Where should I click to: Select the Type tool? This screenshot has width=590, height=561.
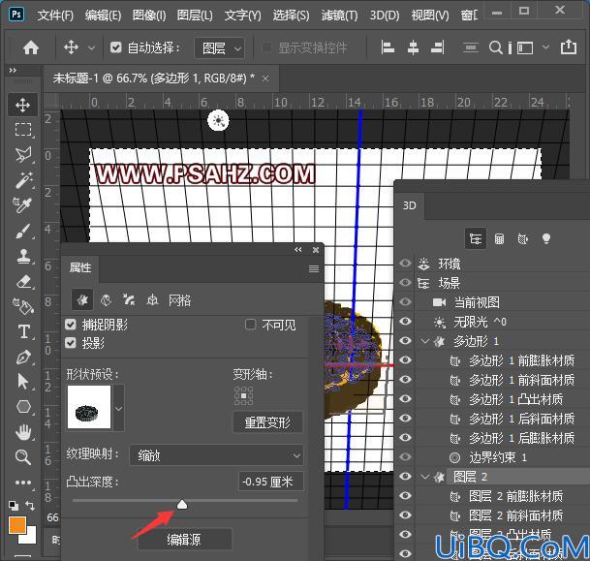coord(23,331)
